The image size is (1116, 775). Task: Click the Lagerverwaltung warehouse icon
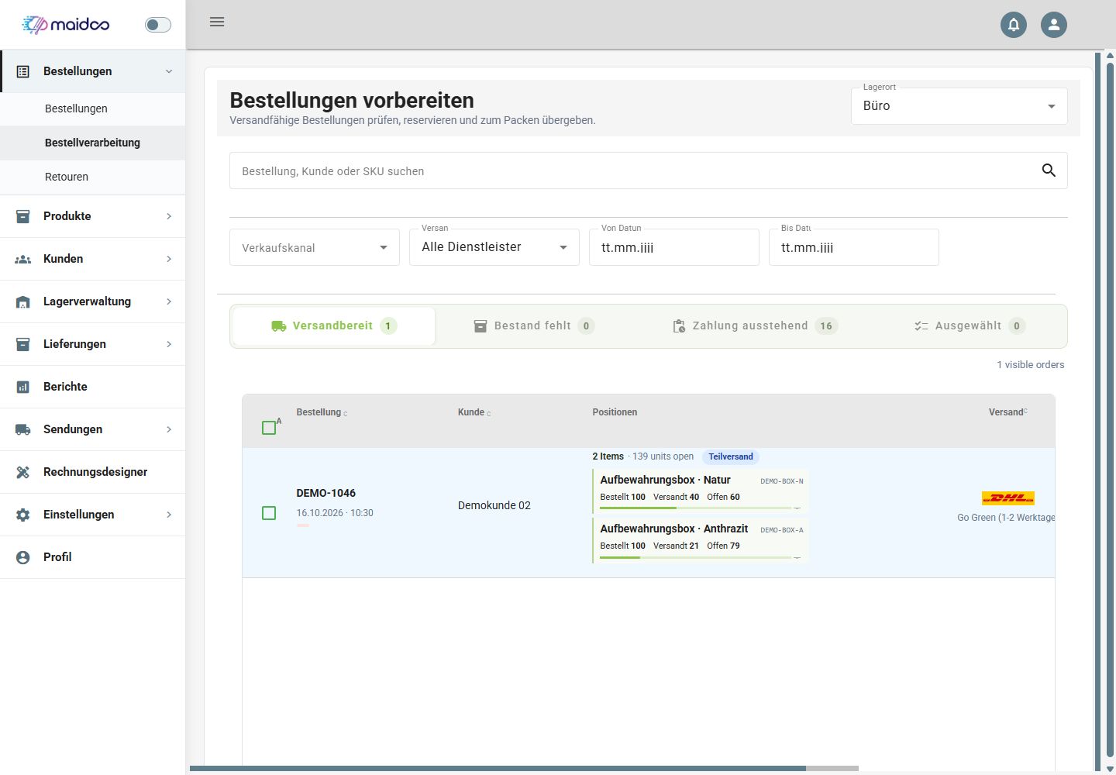click(x=23, y=301)
